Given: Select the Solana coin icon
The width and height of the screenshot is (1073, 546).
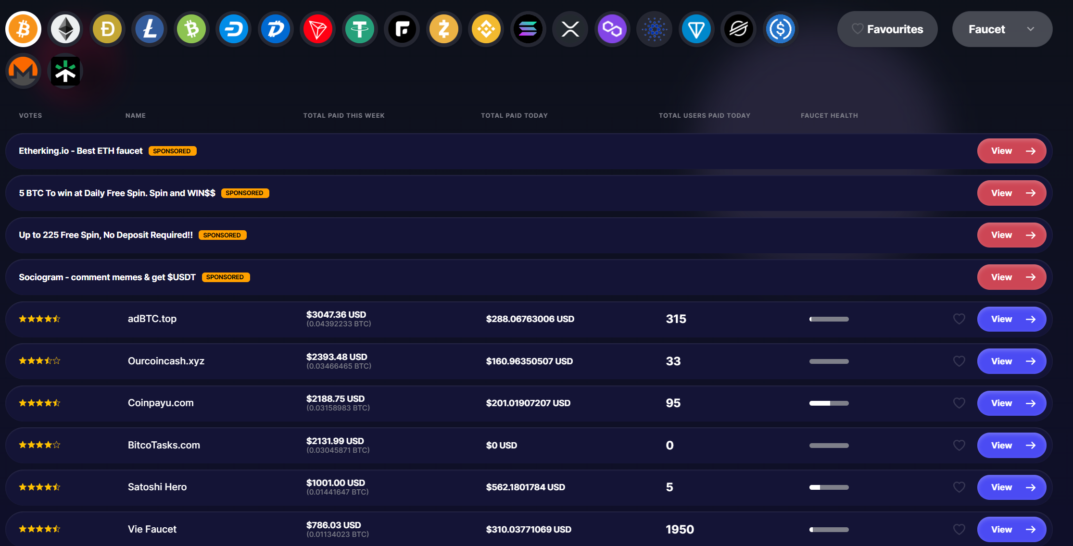Looking at the screenshot, I should pos(528,29).
